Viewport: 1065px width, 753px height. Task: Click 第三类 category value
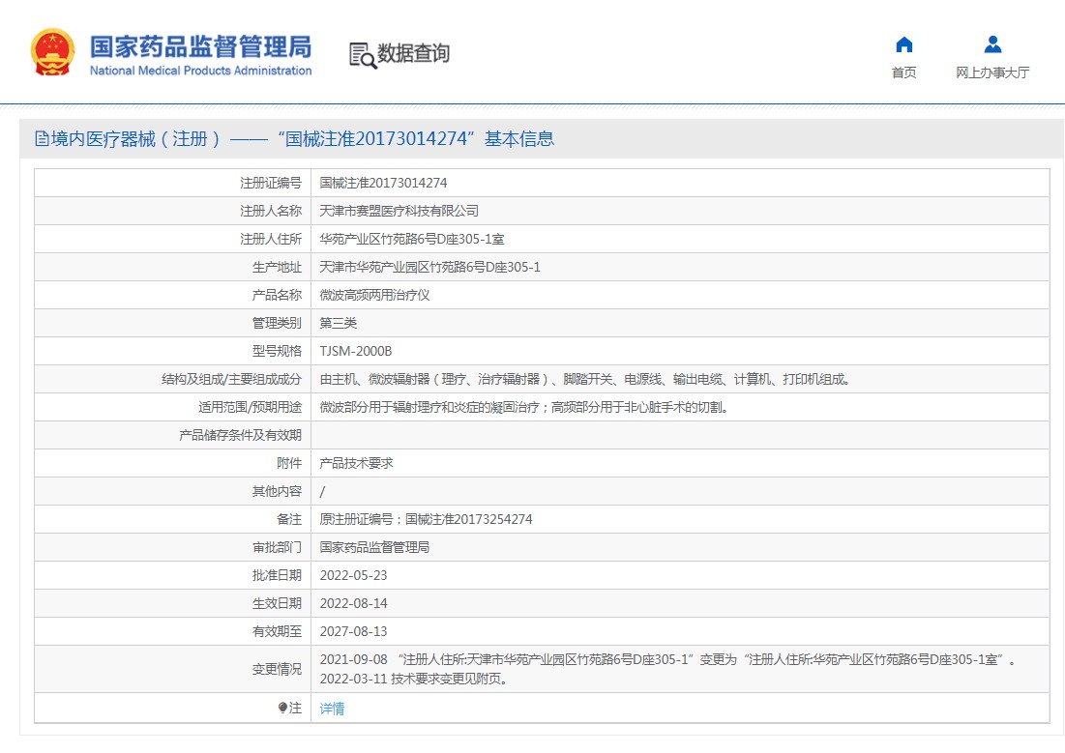click(339, 323)
